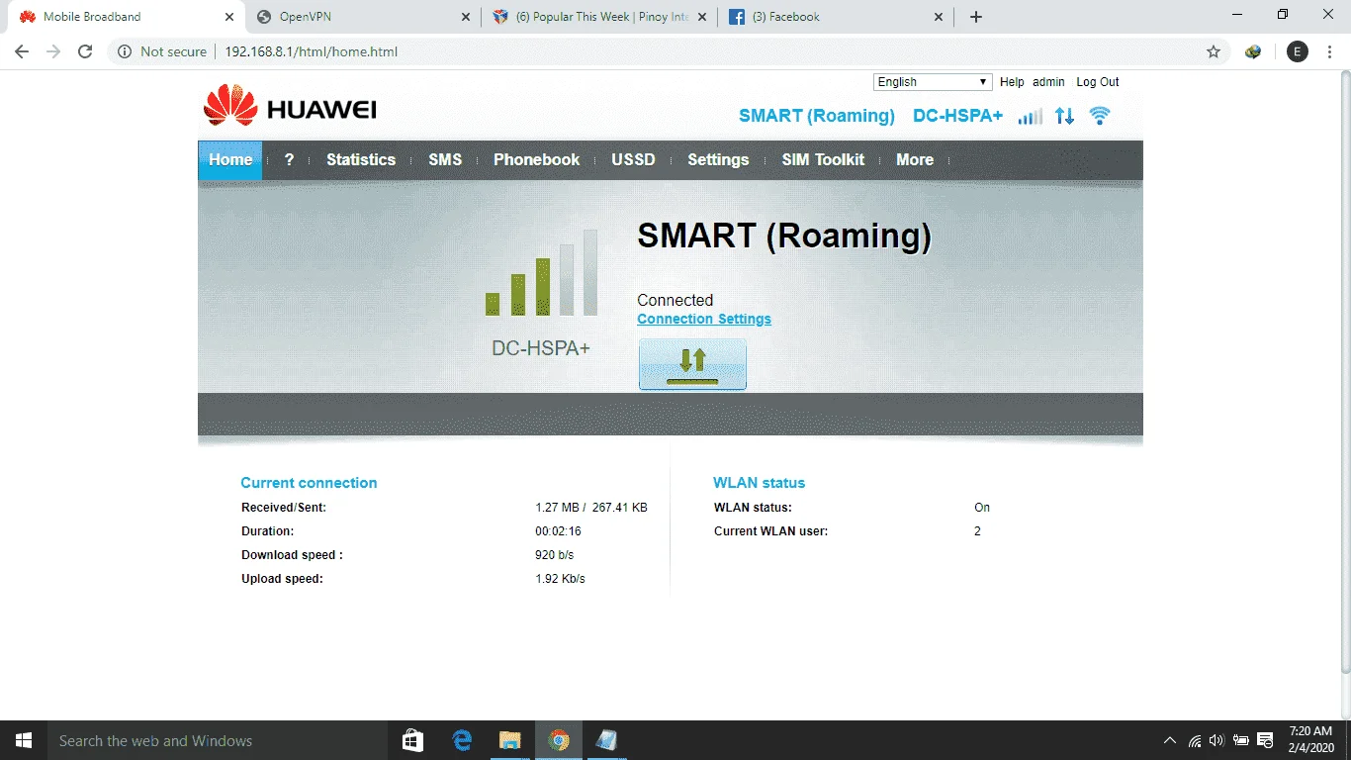Open the question mark menu item
The height and width of the screenshot is (760, 1351).
point(289,159)
